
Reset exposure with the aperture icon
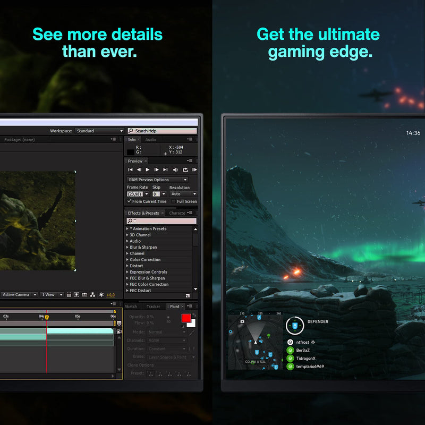click(x=101, y=295)
